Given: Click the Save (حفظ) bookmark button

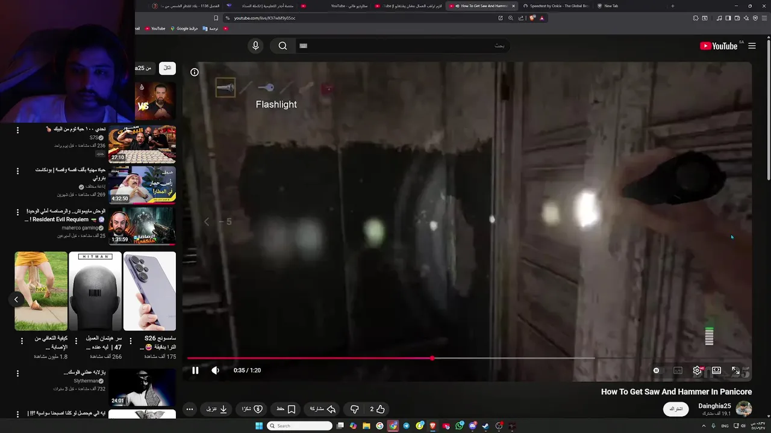Looking at the screenshot, I should click(x=286, y=409).
